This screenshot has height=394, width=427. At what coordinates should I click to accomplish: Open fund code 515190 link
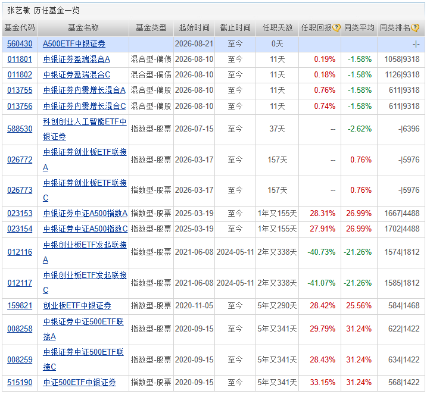pyautogui.click(x=20, y=382)
